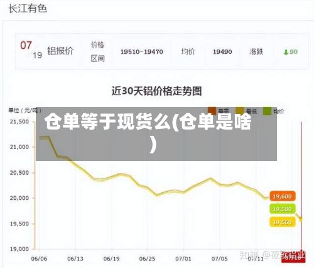Click the 价格区间 label

(x=97, y=51)
